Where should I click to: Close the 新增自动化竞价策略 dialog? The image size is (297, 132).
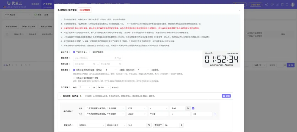pyautogui.click(x=239, y=10)
